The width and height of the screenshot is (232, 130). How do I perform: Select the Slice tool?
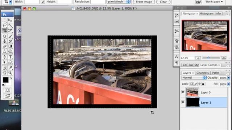[x=10, y=30]
